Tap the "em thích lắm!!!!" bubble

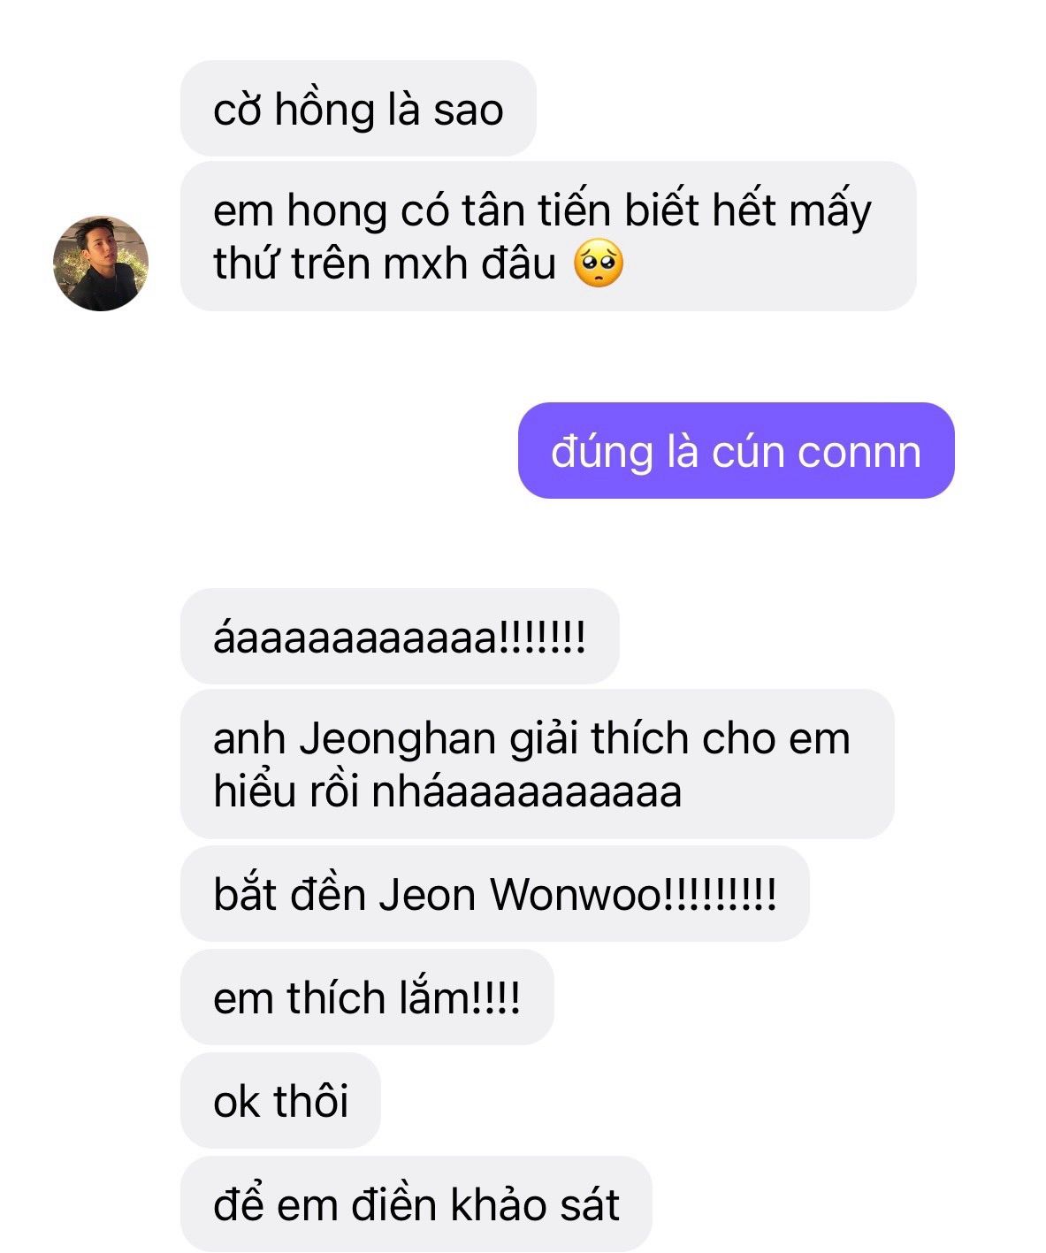[x=367, y=997]
